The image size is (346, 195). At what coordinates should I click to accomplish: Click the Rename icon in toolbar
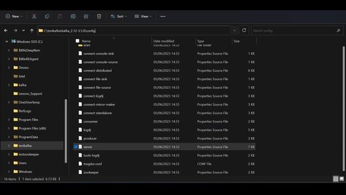(x=73, y=16)
